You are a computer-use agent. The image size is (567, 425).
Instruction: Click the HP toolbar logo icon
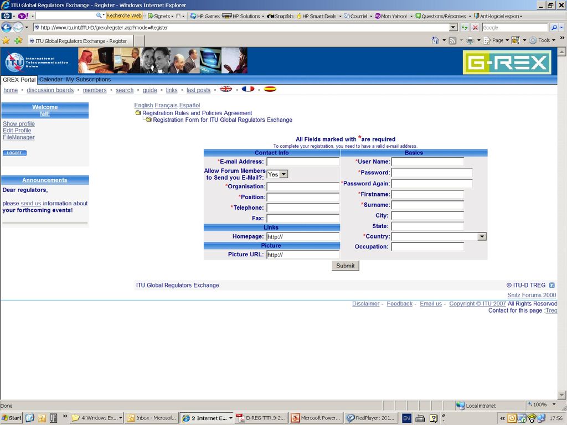click(x=6, y=16)
